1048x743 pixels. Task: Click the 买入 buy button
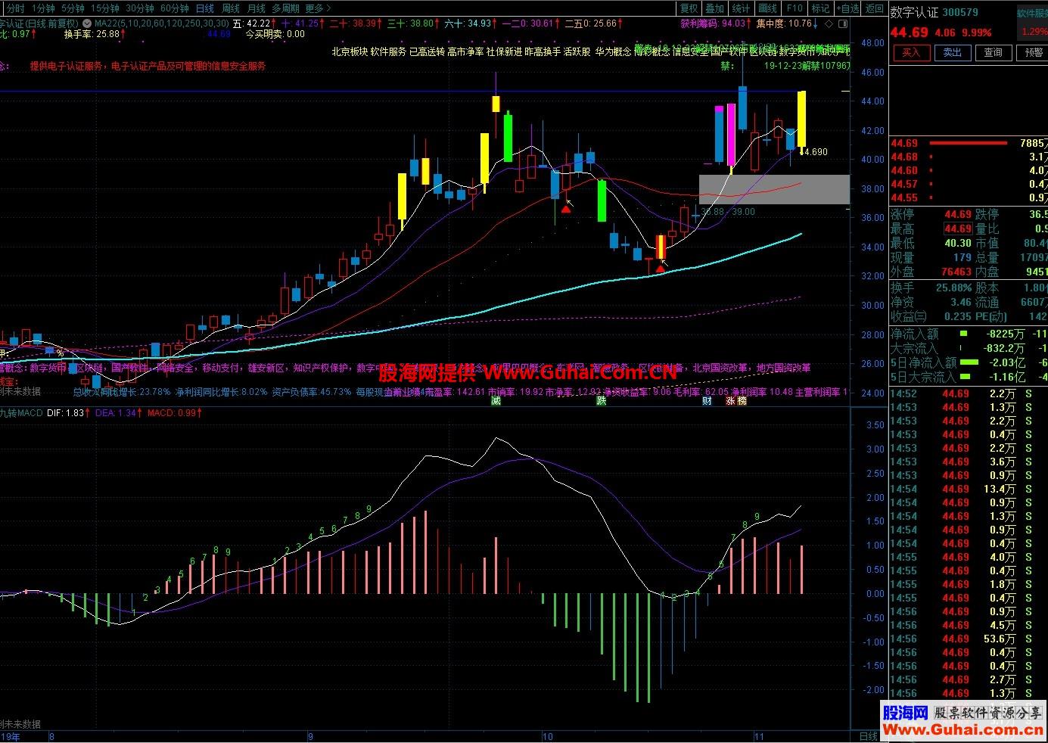pyautogui.click(x=911, y=52)
